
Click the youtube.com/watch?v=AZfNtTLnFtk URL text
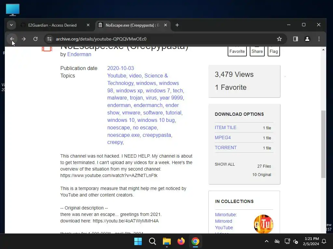click(109, 175)
